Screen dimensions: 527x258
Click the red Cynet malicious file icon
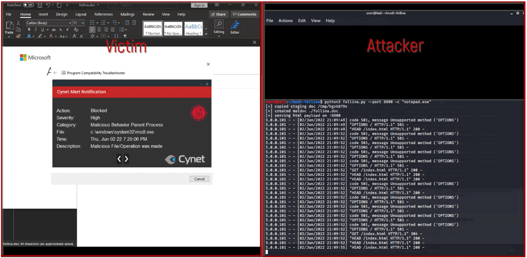[198, 113]
